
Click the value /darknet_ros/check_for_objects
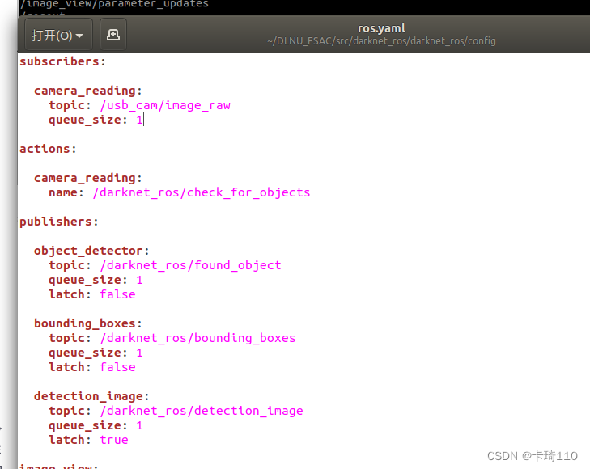coord(202,192)
